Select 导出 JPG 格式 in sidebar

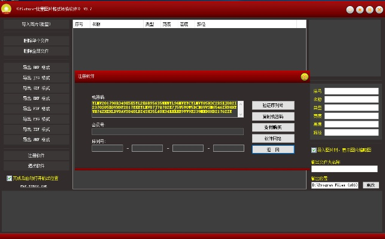pyautogui.click(x=36, y=77)
